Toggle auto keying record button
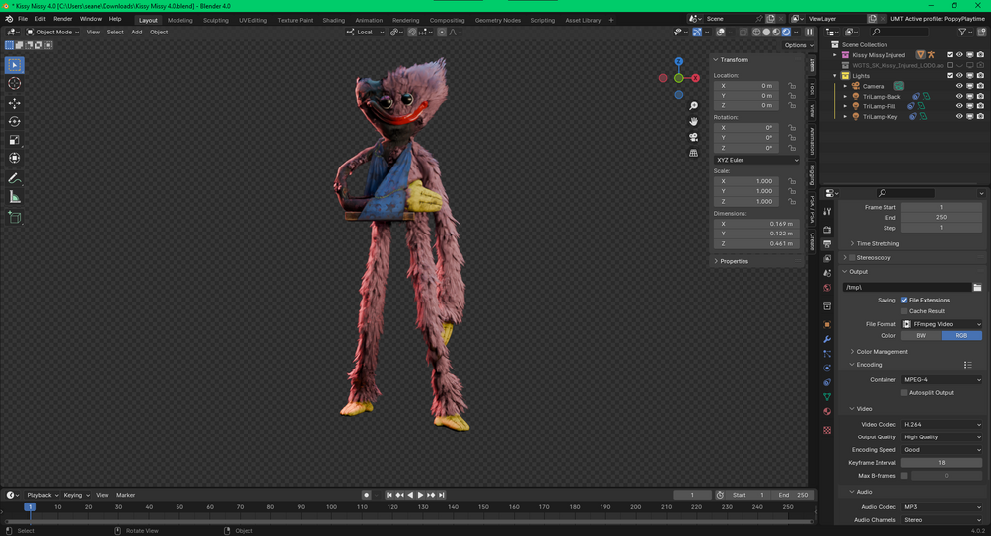The width and height of the screenshot is (991, 536). pos(366,495)
